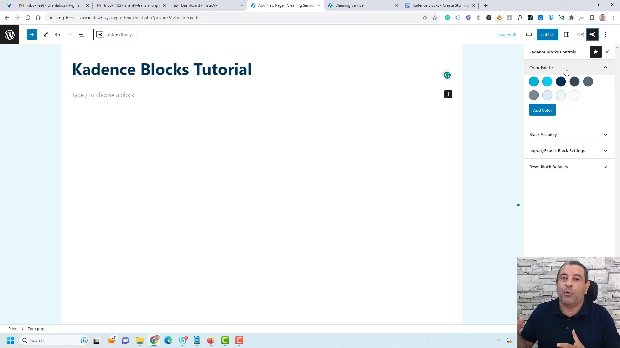Select the Tools pencil icon
This screenshot has width=620, height=348.
46,34
